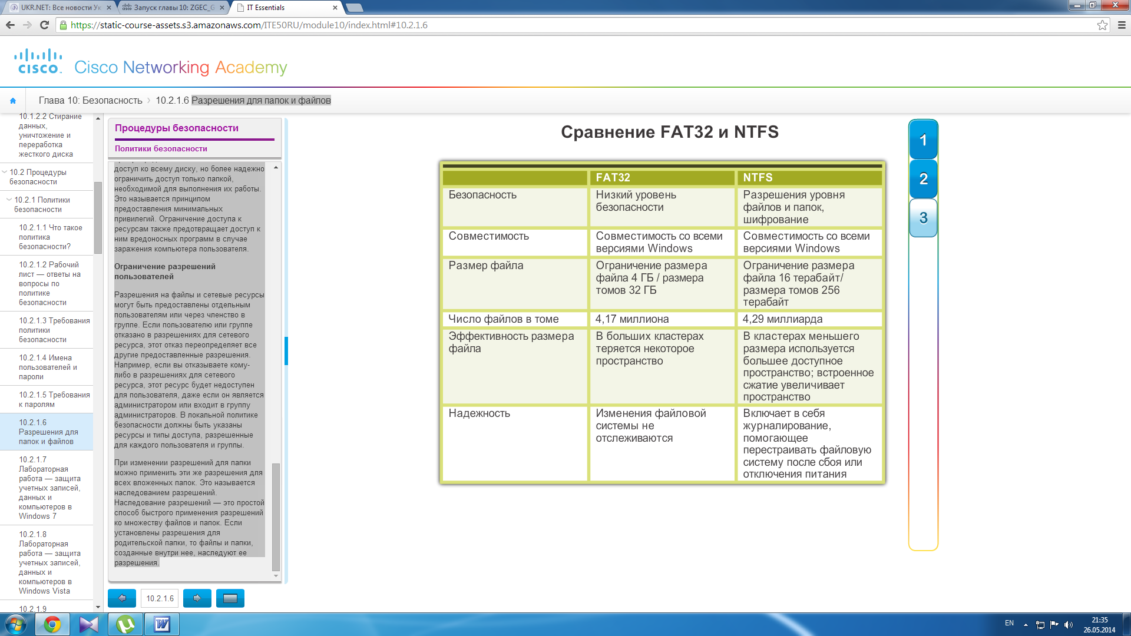The image size is (1131, 636).
Task: Click the Action Center flag icon
Action: tap(1054, 625)
